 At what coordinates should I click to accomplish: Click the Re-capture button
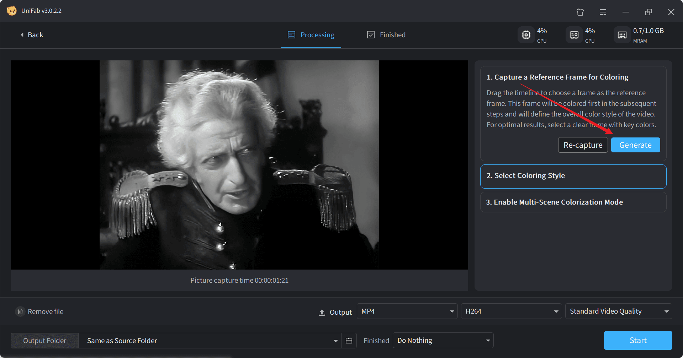tap(583, 145)
